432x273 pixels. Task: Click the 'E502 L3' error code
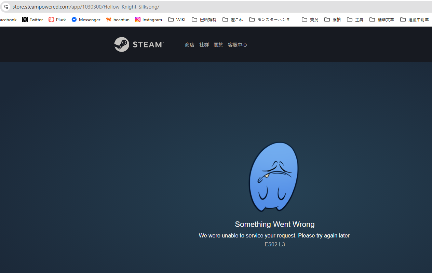coord(275,244)
